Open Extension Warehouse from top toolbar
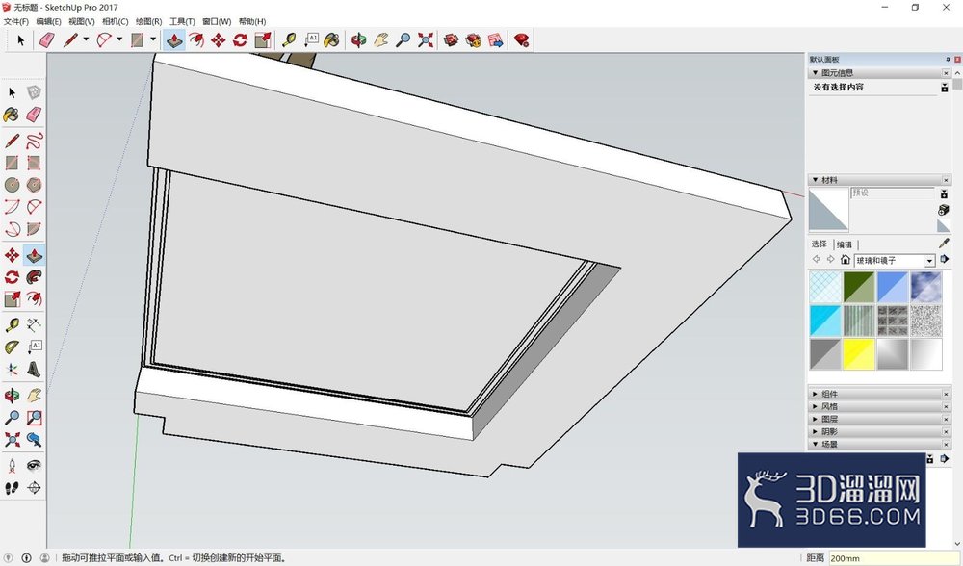 [474, 40]
